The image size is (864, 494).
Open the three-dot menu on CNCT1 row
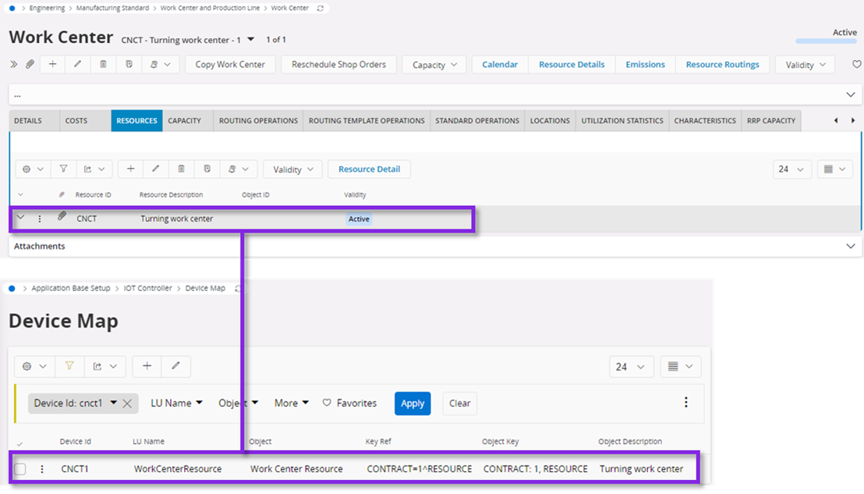click(42, 469)
